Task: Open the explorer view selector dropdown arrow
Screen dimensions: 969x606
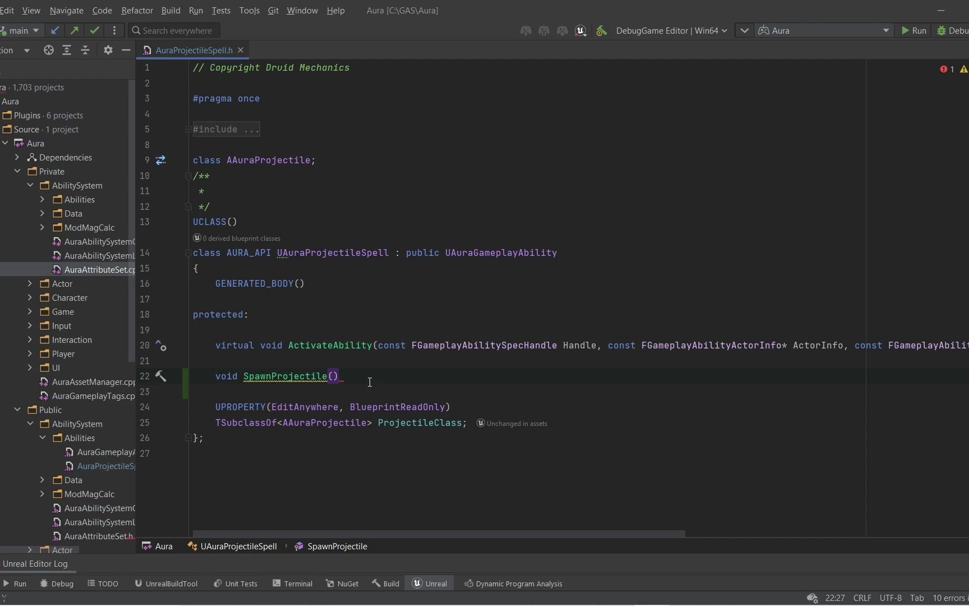Action: (x=26, y=50)
